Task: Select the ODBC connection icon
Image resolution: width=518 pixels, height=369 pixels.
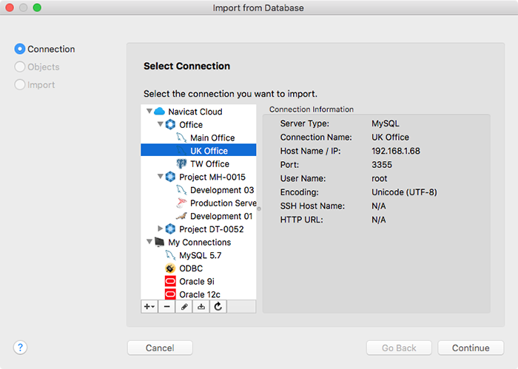Action: [x=170, y=268]
